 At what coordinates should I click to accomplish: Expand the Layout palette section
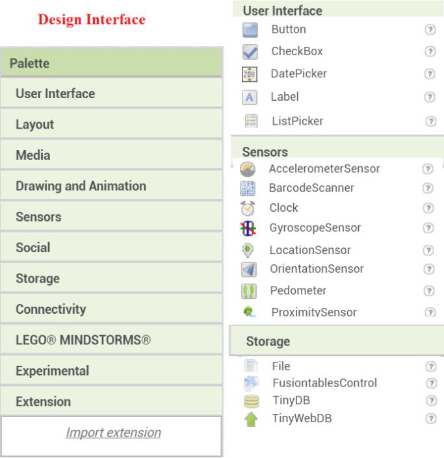pos(111,125)
